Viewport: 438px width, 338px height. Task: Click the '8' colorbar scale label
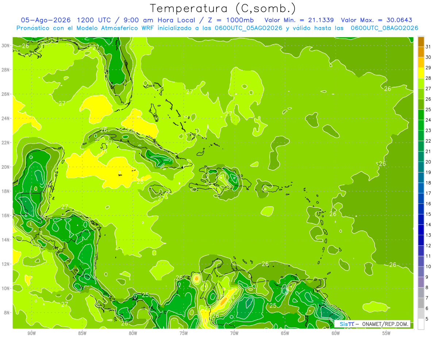(427, 288)
